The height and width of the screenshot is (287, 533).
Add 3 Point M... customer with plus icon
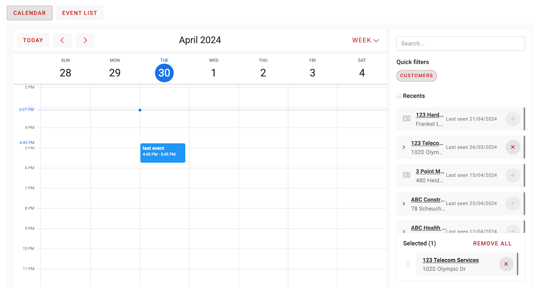tap(513, 175)
